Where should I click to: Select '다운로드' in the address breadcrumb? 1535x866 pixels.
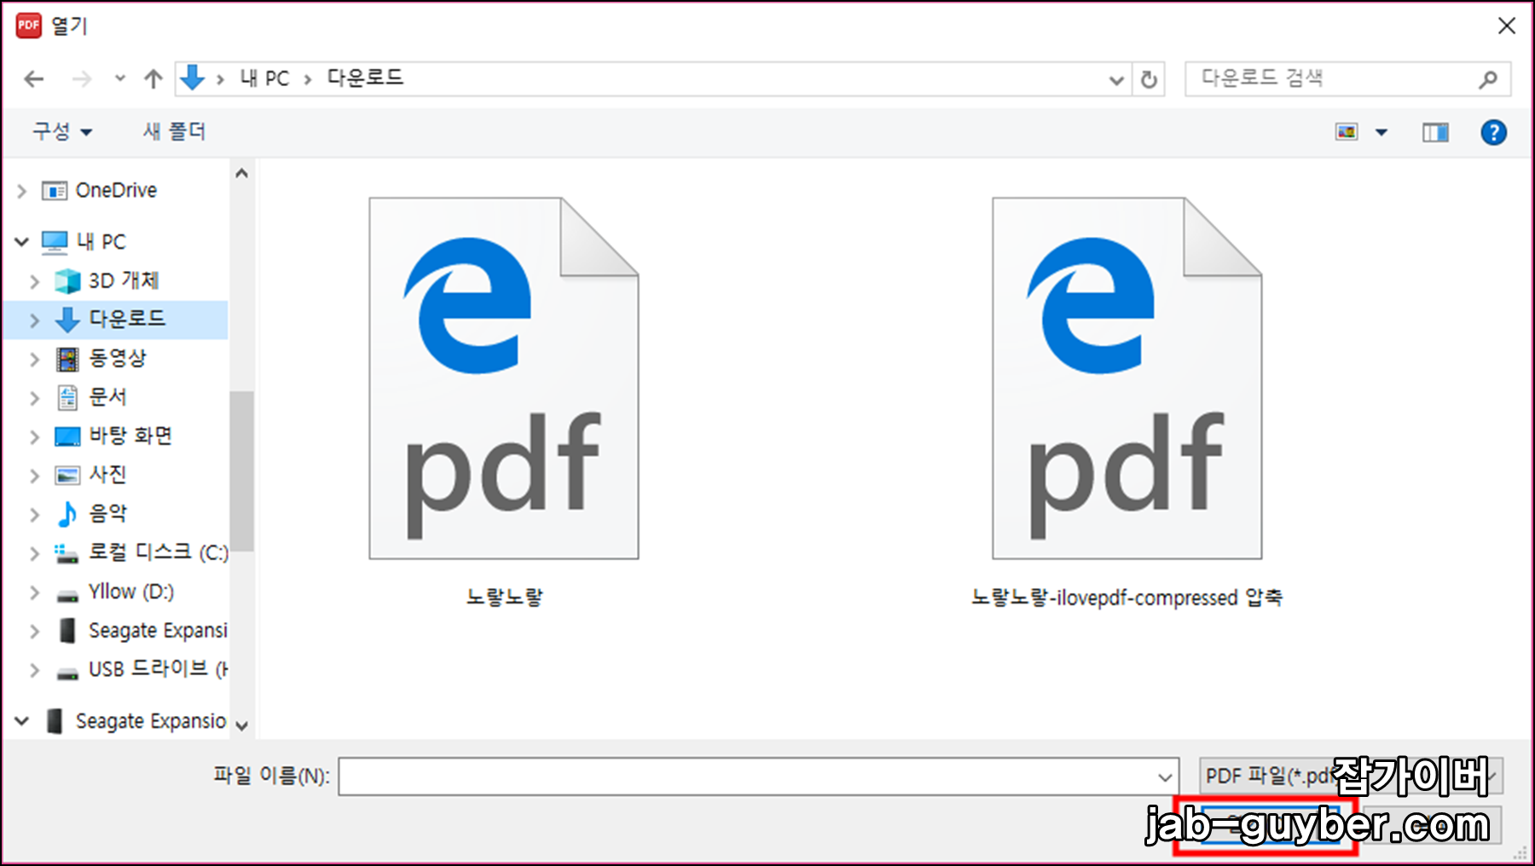coord(365,78)
